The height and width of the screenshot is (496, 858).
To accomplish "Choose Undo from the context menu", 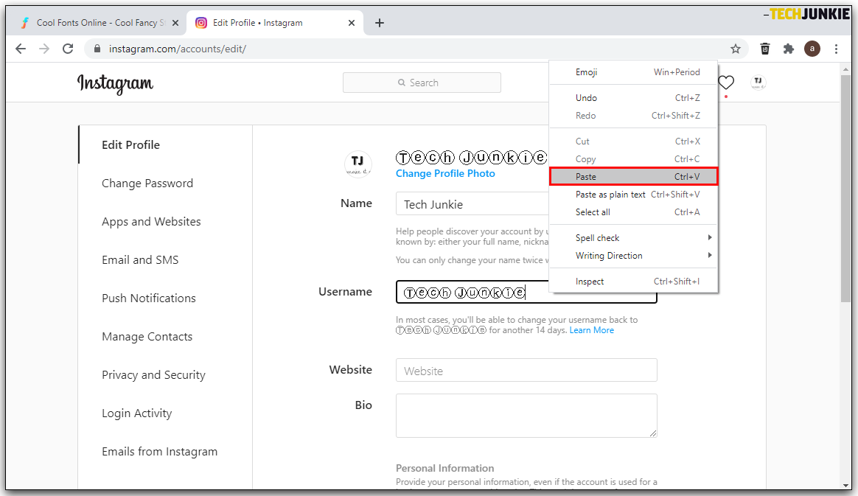I will pos(634,98).
